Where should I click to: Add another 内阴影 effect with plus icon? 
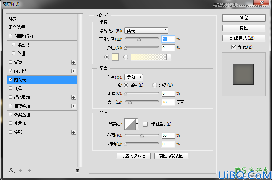73,71
